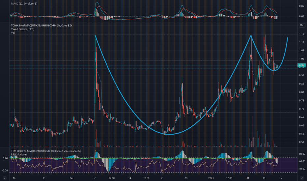Click the 0.75 price axis label

pos(301,101)
